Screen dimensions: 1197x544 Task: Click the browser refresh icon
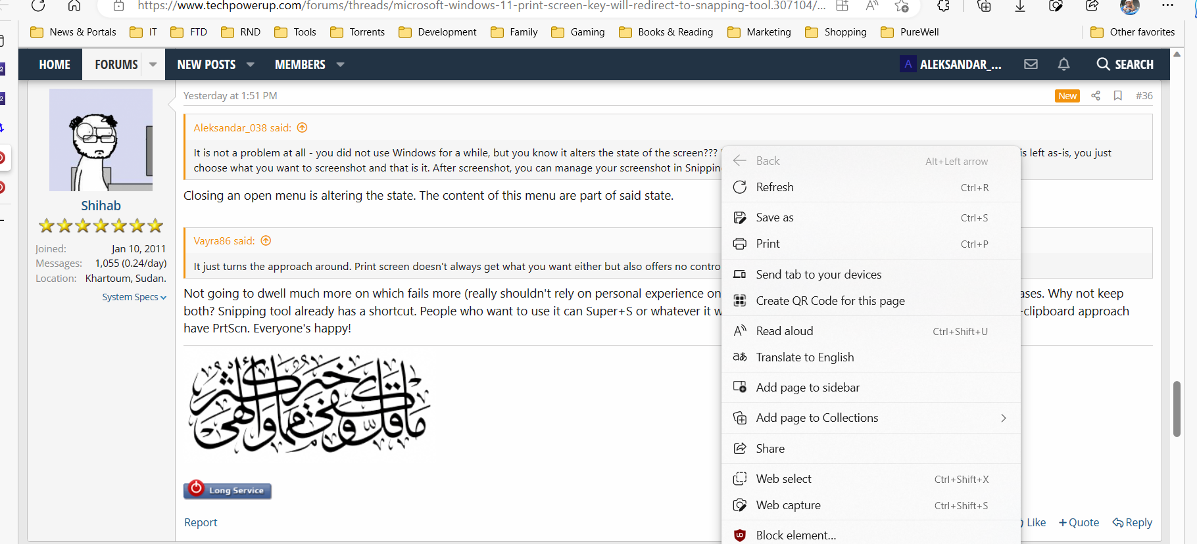pos(38,6)
